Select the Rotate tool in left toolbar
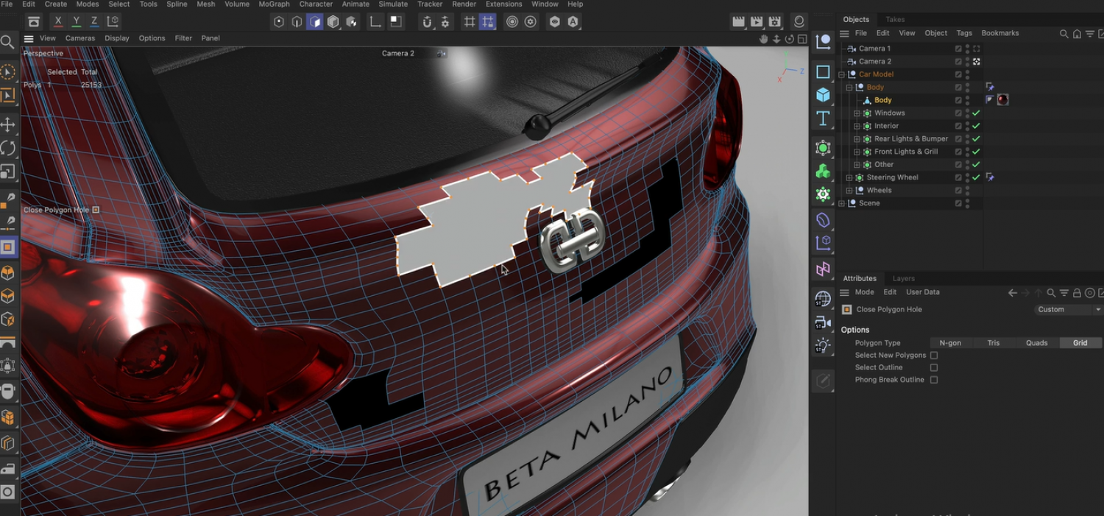Image resolution: width=1104 pixels, height=516 pixels. click(8, 148)
